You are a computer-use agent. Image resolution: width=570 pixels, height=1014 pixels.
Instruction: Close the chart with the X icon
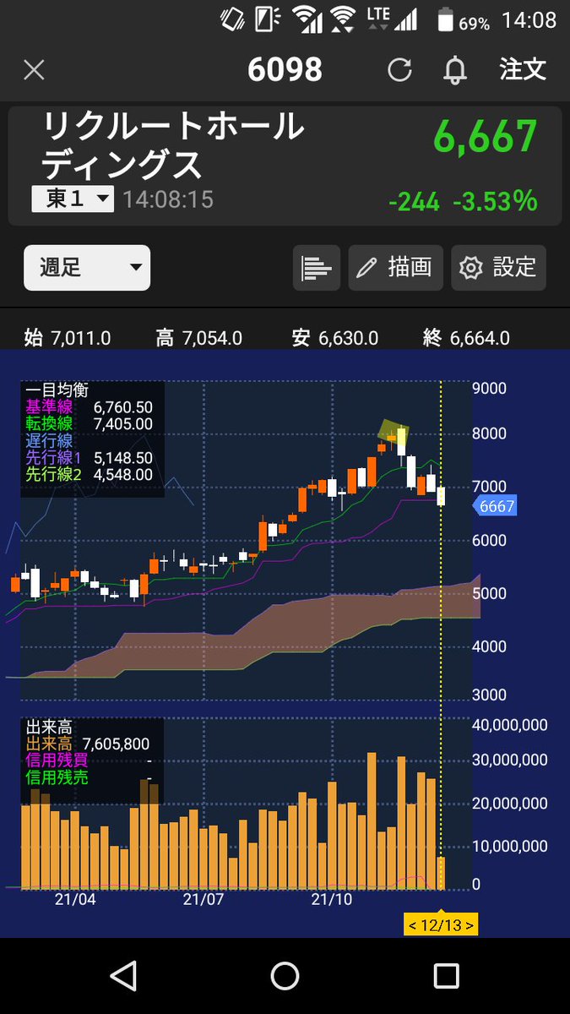(x=34, y=70)
